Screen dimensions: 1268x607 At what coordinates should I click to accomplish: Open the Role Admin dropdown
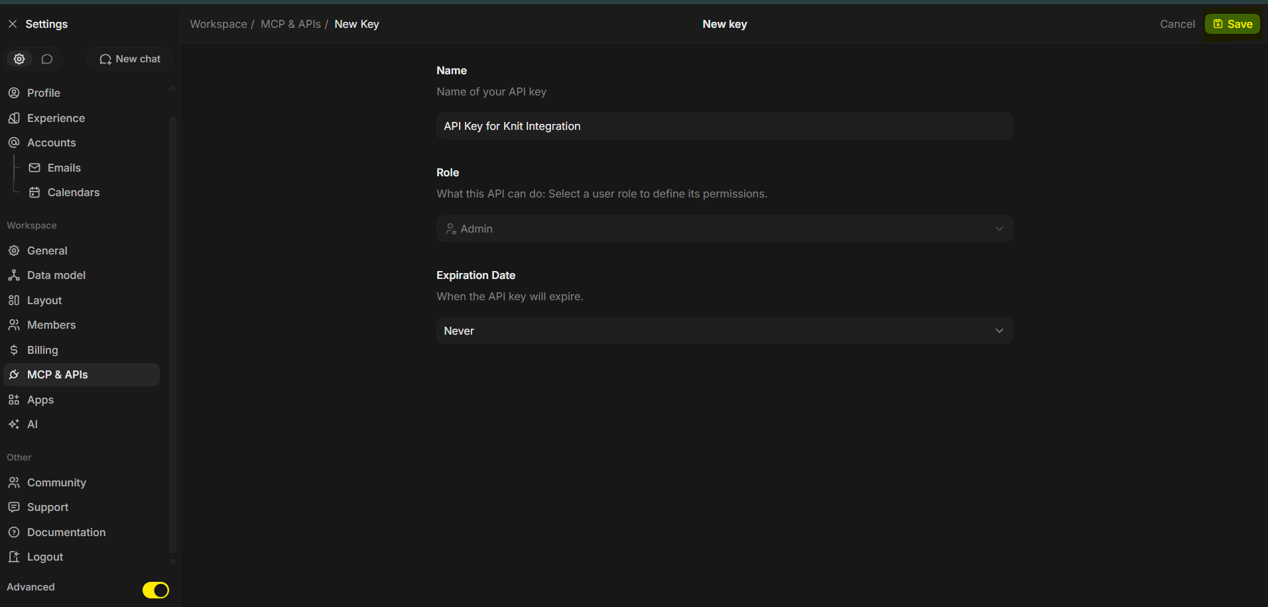(x=724, y=229)
